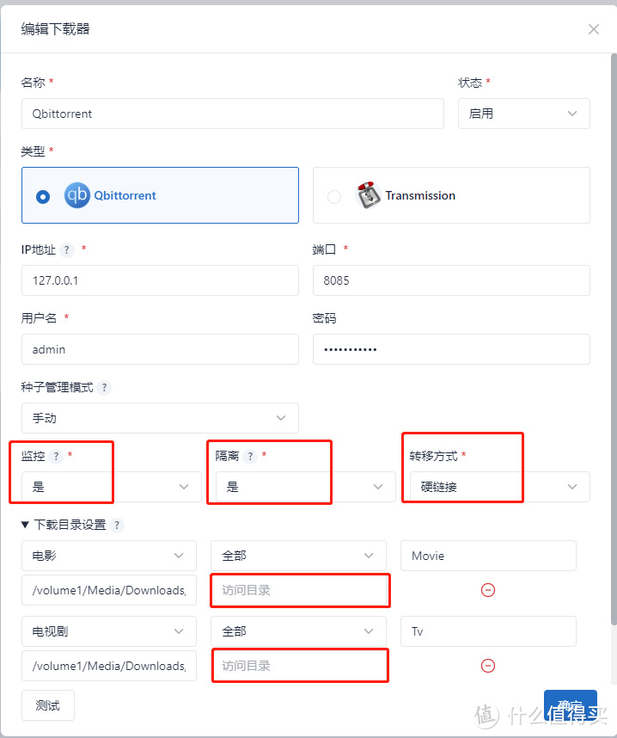Viewport: 617px width, 738px height.
Task: Click the 确定 confirm button
Action: 571,705
